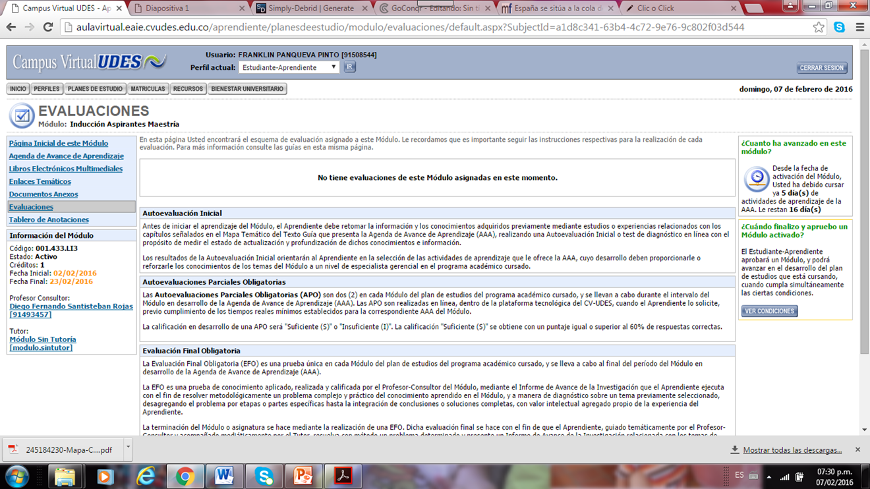
Task: Open the PLANES DE ESTUDIO menu
Action: [x=95, y=89]
